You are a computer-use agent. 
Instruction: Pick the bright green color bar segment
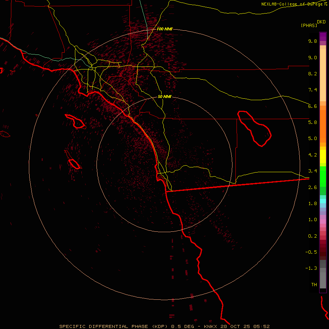tap(323, 177)
